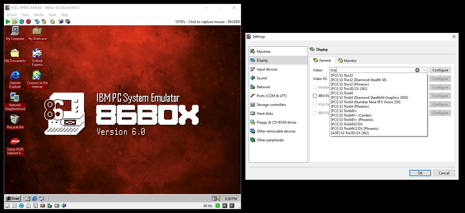Click the yellow fast-forward toolbar icon
465x213 pixels.
click(x=15, y=22)
